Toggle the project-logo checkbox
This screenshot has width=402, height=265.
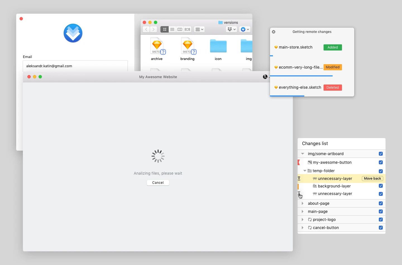pyautogui.click(x=381, y=220)
